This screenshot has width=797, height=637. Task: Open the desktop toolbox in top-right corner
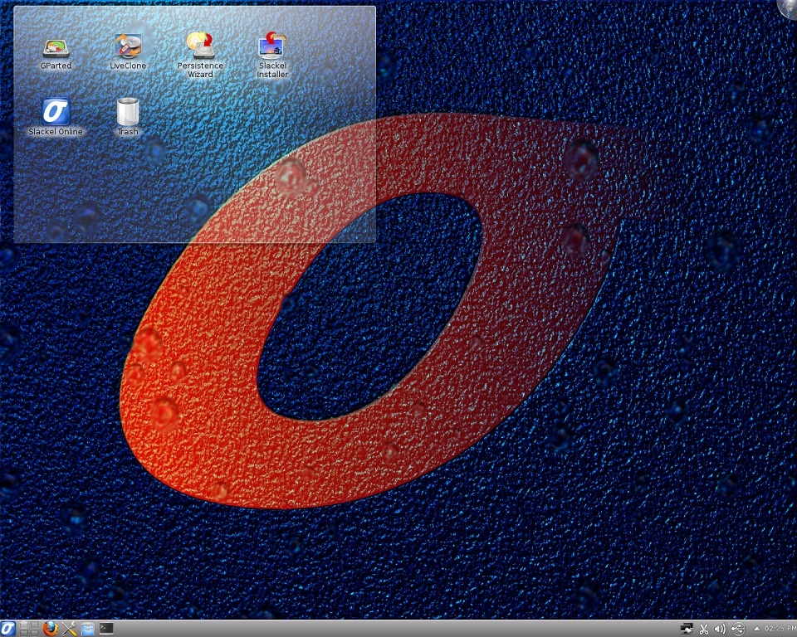pyautogui.click(x=790, y=7)
